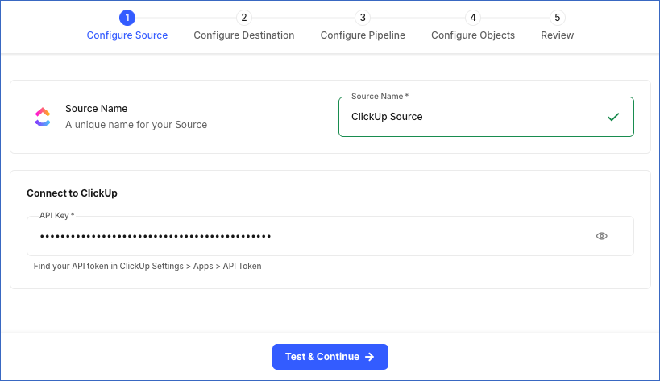Jump to step 4 circle, Configure Objects
The image size is (660, 381).
point(473,18)
